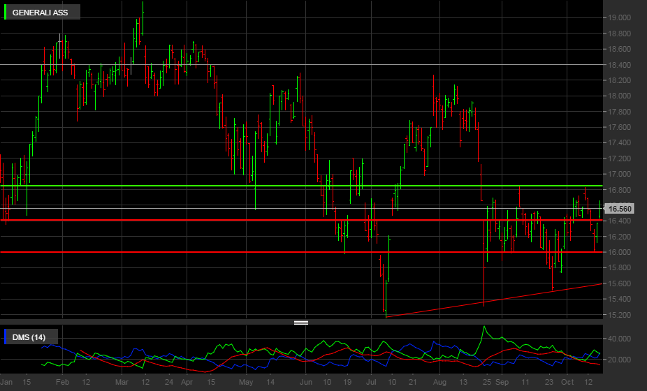Screen dimensions: 647x391
Task: Click the Feb date label
Action: (x=62, y=382)
